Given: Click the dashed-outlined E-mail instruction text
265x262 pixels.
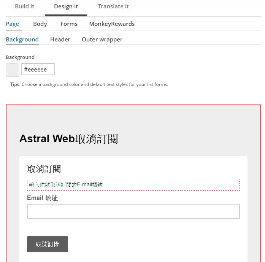Looking at the screenshot, I should click(x=133, y=185).
